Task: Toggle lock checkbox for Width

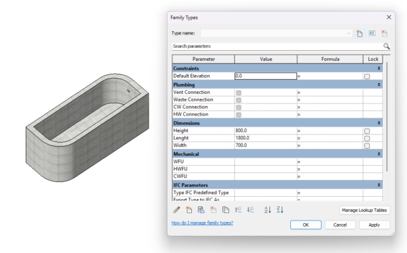Action: point(367,146)
